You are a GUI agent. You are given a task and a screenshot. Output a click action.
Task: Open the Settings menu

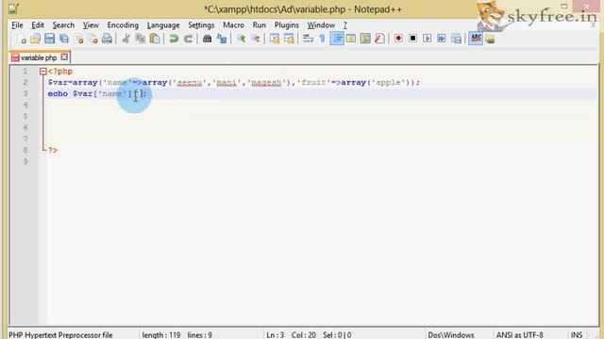(x=201, y=25)
